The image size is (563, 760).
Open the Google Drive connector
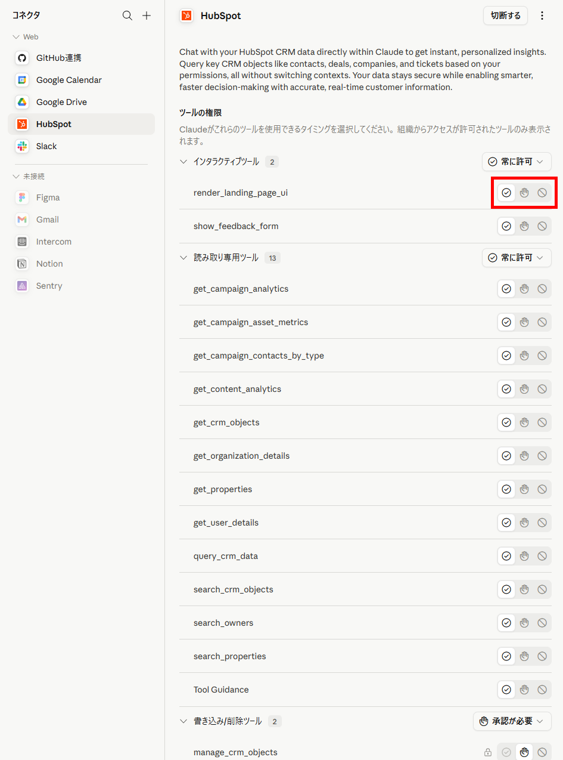[81, 102]
